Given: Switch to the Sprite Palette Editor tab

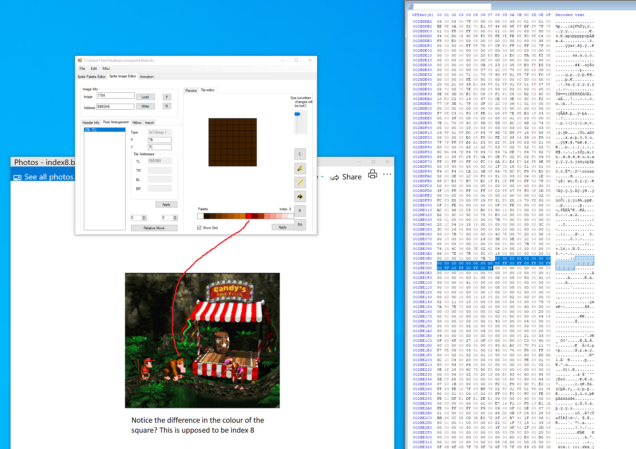Looking at the screenshot, I should [91, 77].
